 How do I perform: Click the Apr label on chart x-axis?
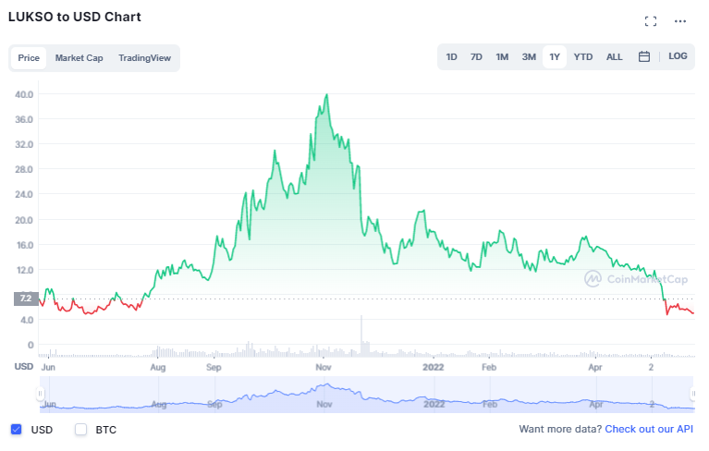(x=595, y=367)
